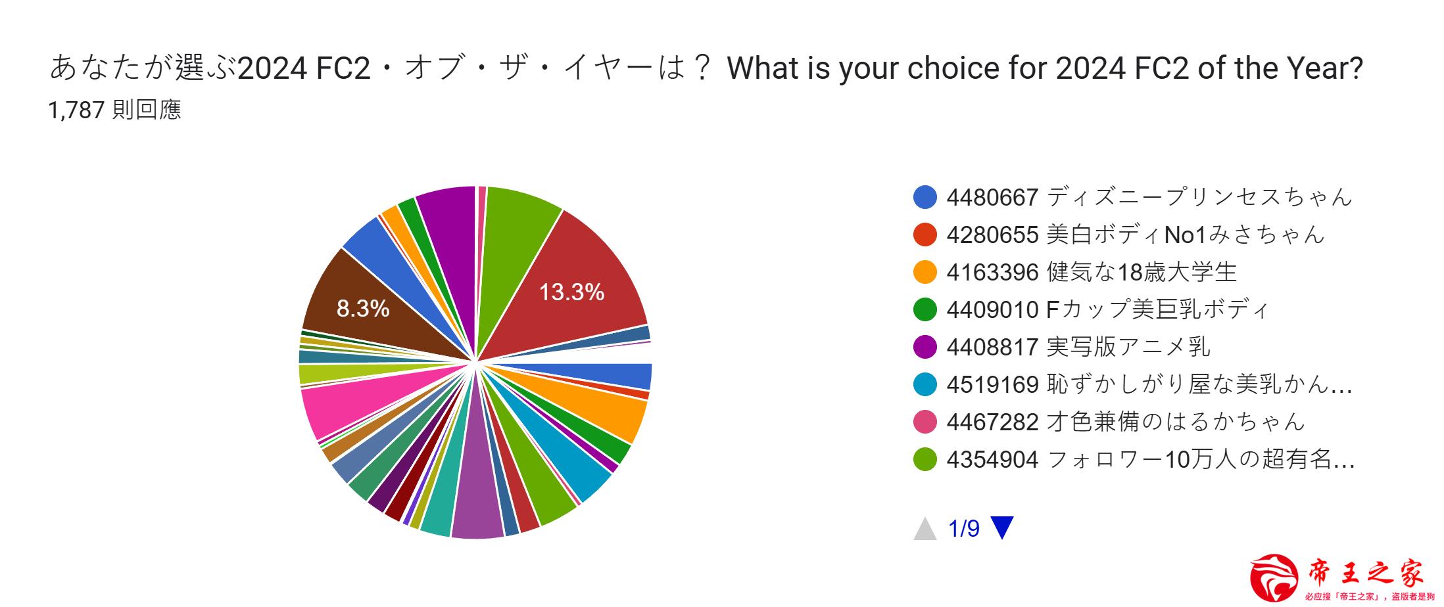The width and height of the screenshot is (1444, 607).
Task: Click the purple legend dot for 4408817
Action: click(x=925, y=347)
